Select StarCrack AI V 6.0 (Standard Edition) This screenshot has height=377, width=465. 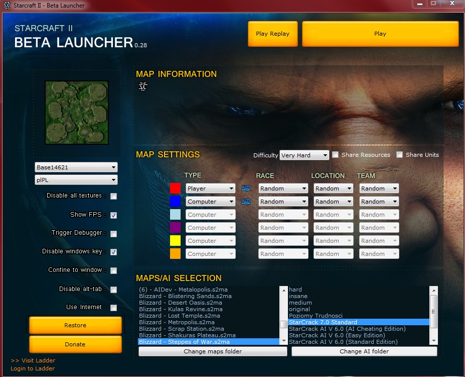[359, 342]
